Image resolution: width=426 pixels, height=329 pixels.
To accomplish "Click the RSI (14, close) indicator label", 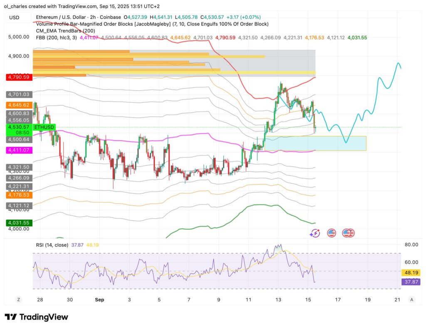I will [52, 245].
